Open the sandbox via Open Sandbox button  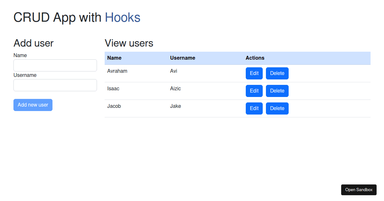click(x=359, y=190)
